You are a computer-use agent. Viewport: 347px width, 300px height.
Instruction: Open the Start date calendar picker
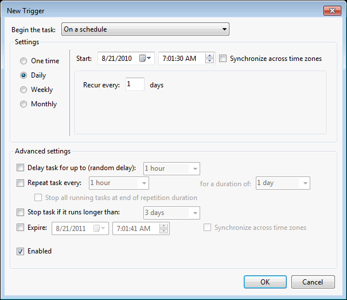[146, 59]
